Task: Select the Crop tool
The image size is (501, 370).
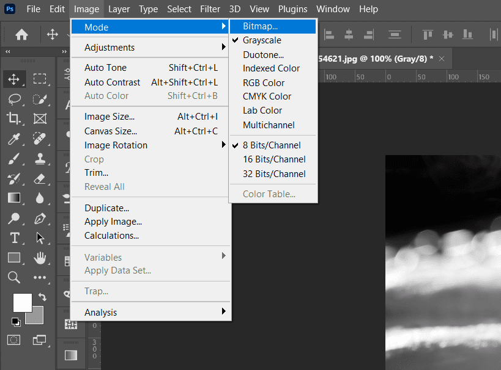Action: 13,118
